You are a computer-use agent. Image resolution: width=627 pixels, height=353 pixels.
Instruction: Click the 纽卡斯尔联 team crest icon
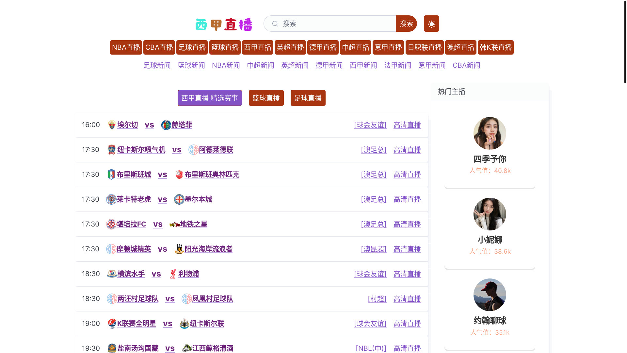coord(184,324)
